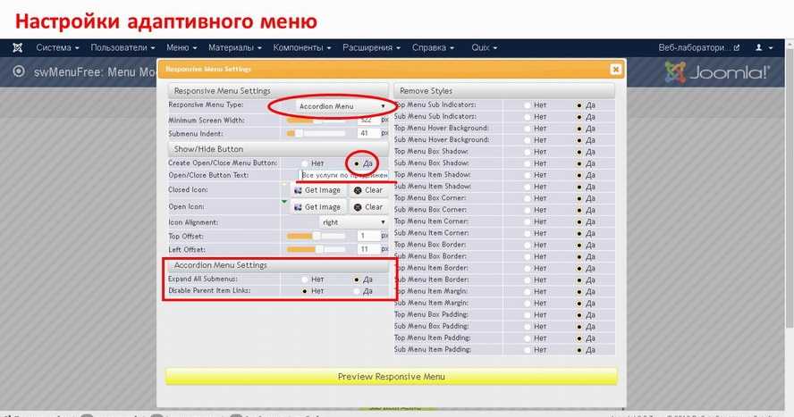Open the Материалы menu

234,47
